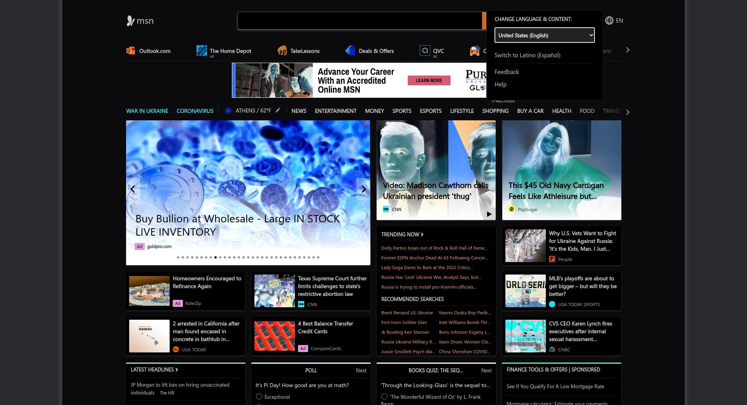Open the QVC shortcut icon
Image resolution: width=747 pixels, height=405 pixels.
coord(425,51)
